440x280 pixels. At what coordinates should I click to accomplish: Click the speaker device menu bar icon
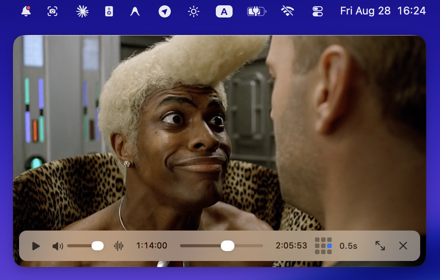(x=109, y=11)
